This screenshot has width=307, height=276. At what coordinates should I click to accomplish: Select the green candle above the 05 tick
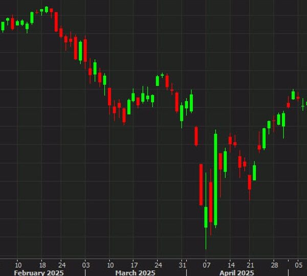293,95
